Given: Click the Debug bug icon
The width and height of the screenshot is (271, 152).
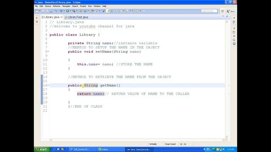Looking at the screenshot, I should point(61,11).
